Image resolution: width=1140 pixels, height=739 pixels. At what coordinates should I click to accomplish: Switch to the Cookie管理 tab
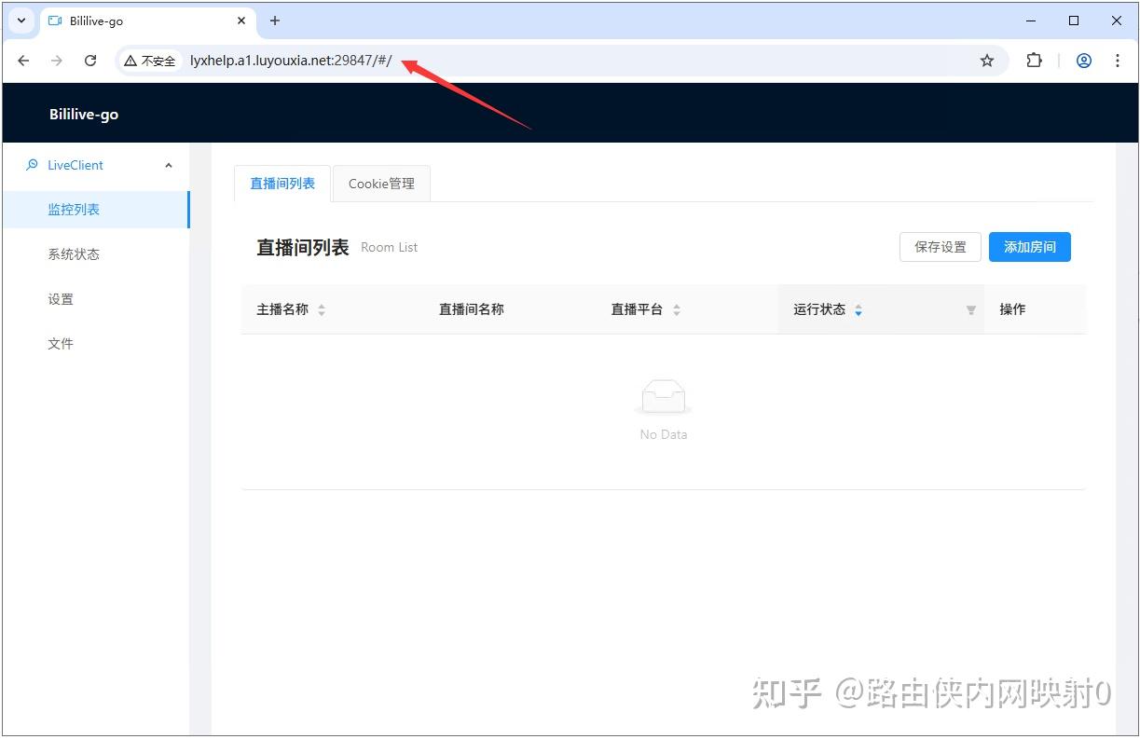pyautogui.click(x=381, y=184)
